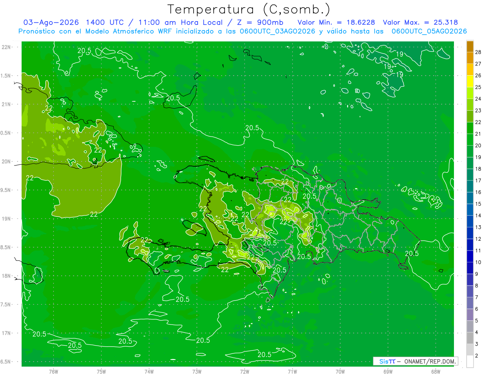Click the "0600UTC_05AGO2026" valid-until time
This screenshot has height=377, width=489.
429,31
